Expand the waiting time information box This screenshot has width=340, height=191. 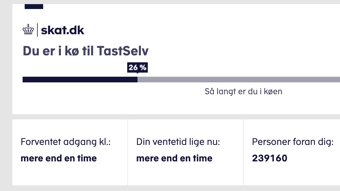[185, 152]
